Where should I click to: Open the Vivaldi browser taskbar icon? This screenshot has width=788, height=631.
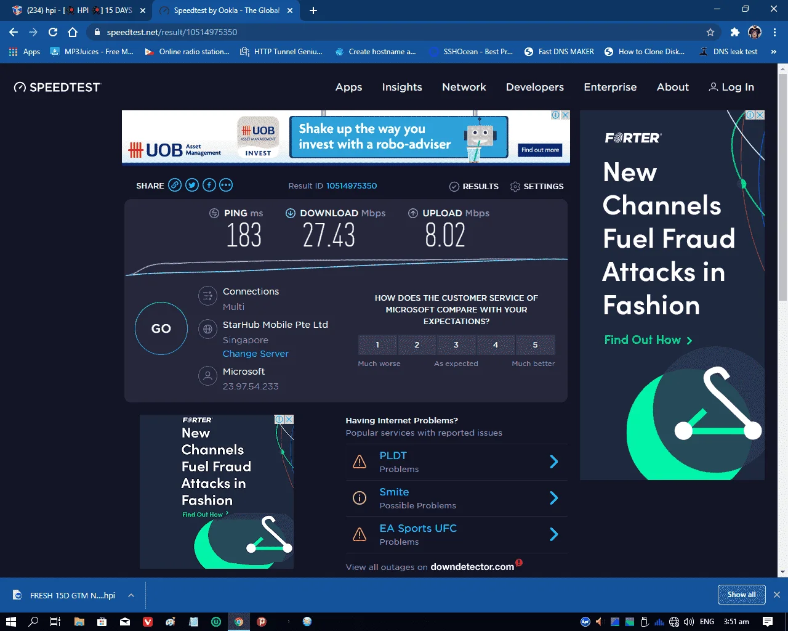point(148,622)
